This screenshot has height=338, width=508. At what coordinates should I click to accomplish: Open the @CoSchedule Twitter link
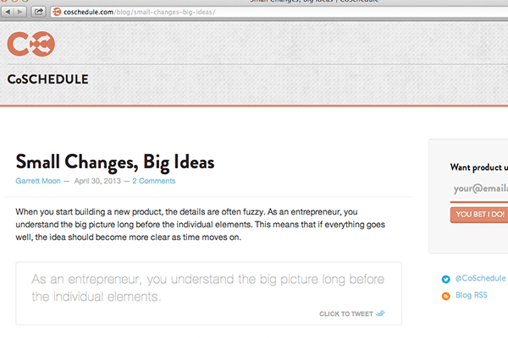click(x=480, y=278)
